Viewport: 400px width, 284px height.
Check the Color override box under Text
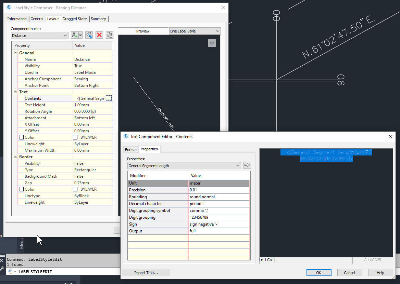click(x=21, y=137)
